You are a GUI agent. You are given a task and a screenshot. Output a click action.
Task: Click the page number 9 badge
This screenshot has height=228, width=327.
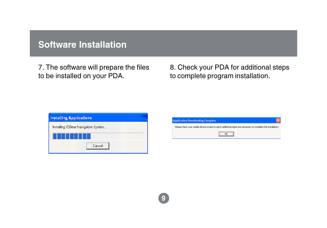[164, 198]
